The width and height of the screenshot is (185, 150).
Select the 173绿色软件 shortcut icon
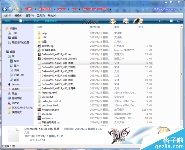pyautogui.click(x=39, y=50)
